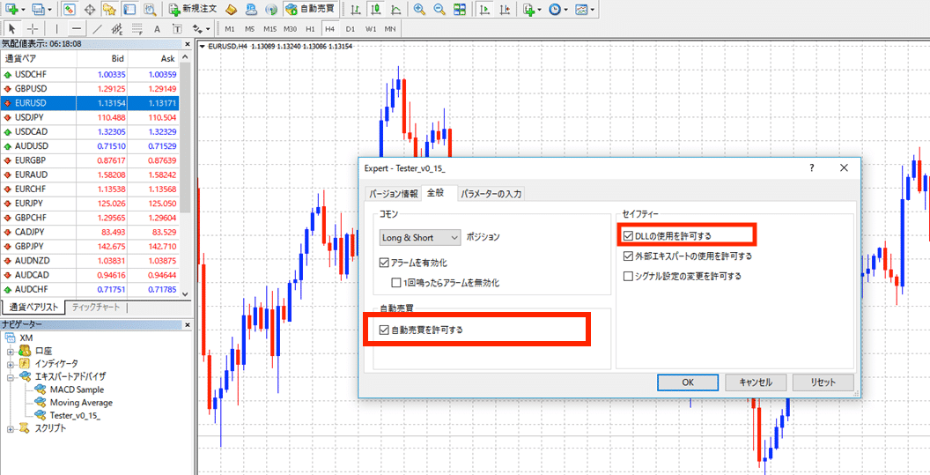
Task: Open the Long & Short position dropdown
Action: (x=420, y=237)
